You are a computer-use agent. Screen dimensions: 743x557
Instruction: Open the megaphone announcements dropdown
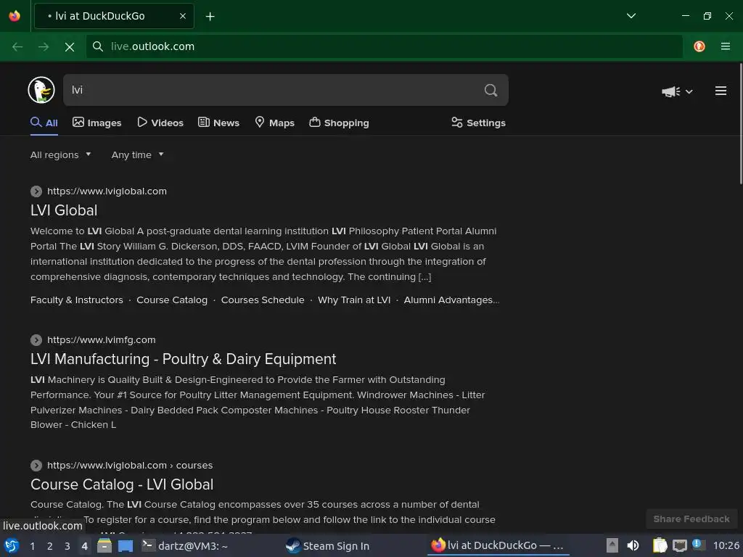click(x=677, y=91)
